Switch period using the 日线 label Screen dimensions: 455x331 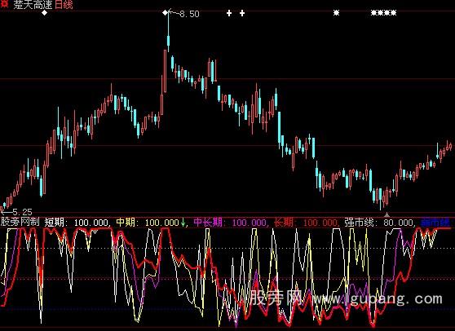pos(64,4)
